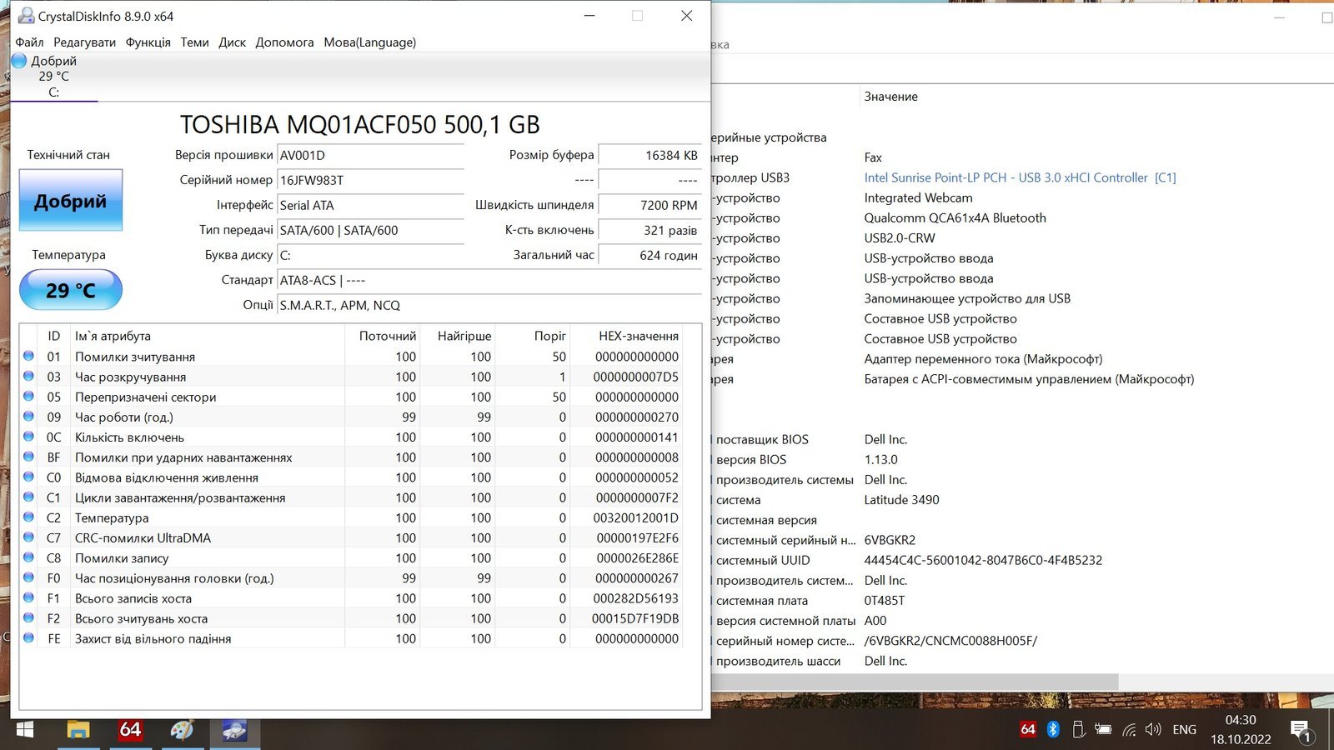Click the serial number field 16JFW983T
The width and height of the screenshot is (1334, 750).
[370, 180]
